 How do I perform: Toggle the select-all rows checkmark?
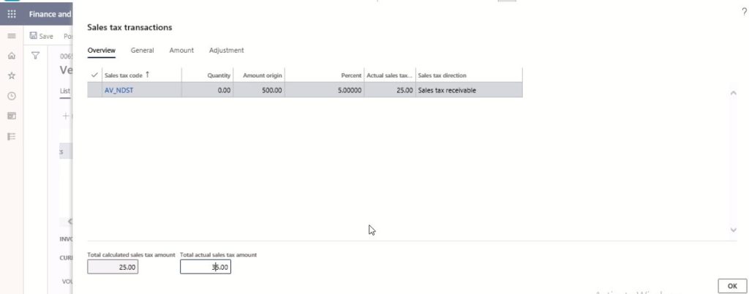click(94, 75)
